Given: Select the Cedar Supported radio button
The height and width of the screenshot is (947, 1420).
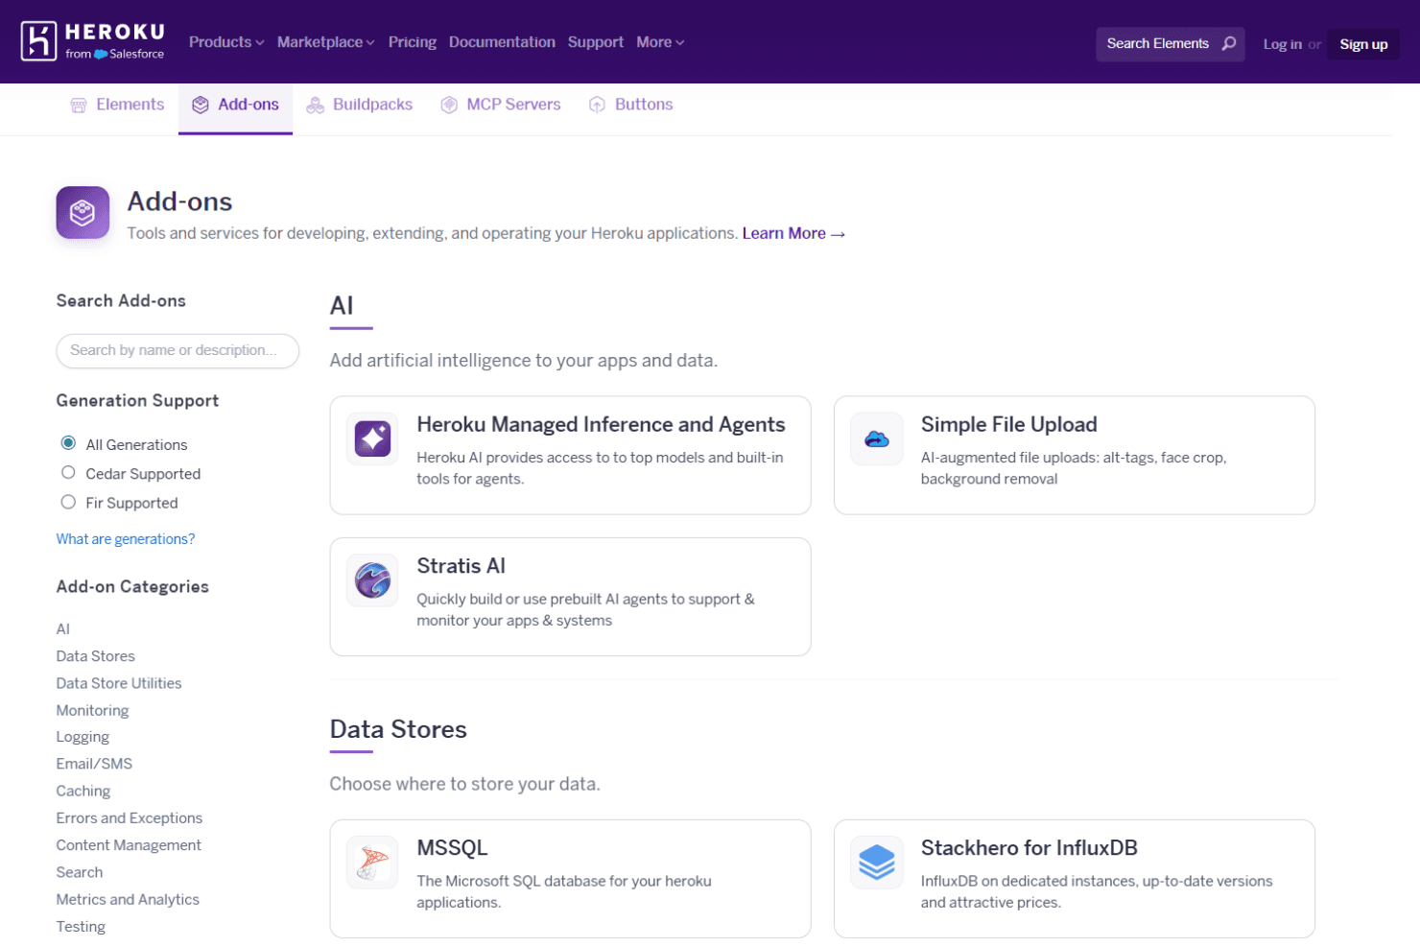Looking at the screenshot, I should [x=68, y=472].
